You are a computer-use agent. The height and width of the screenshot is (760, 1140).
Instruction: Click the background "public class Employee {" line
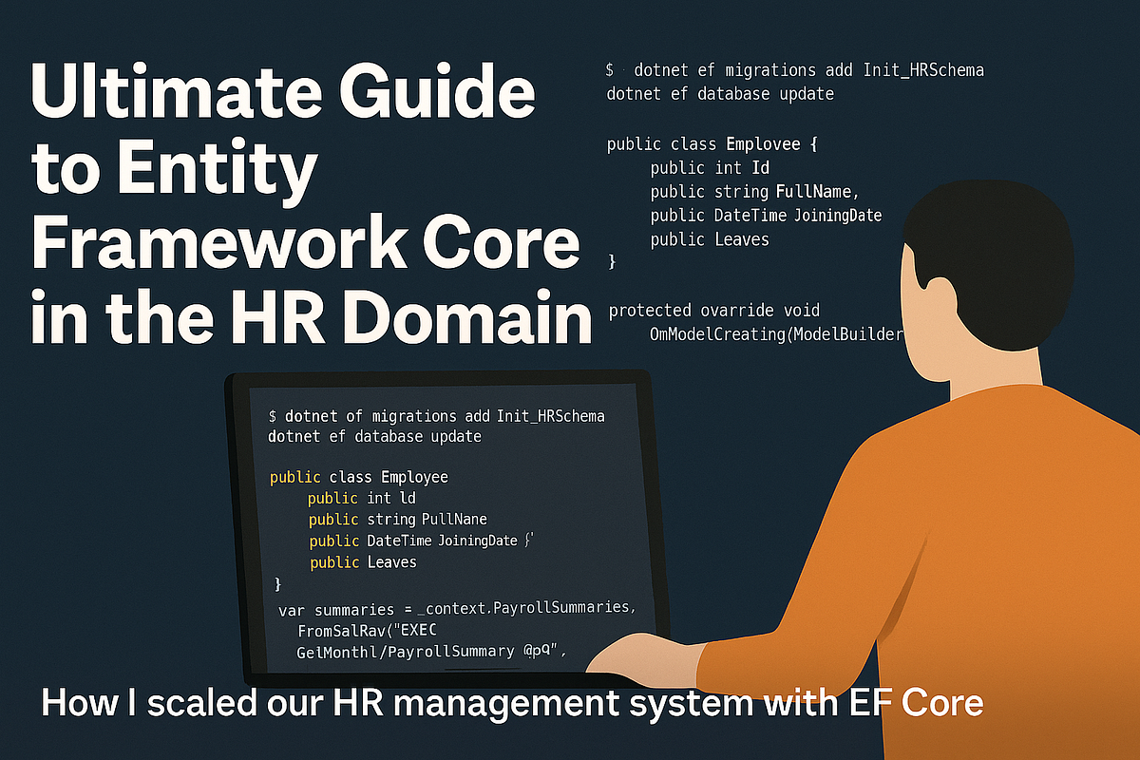coord(712,144)
